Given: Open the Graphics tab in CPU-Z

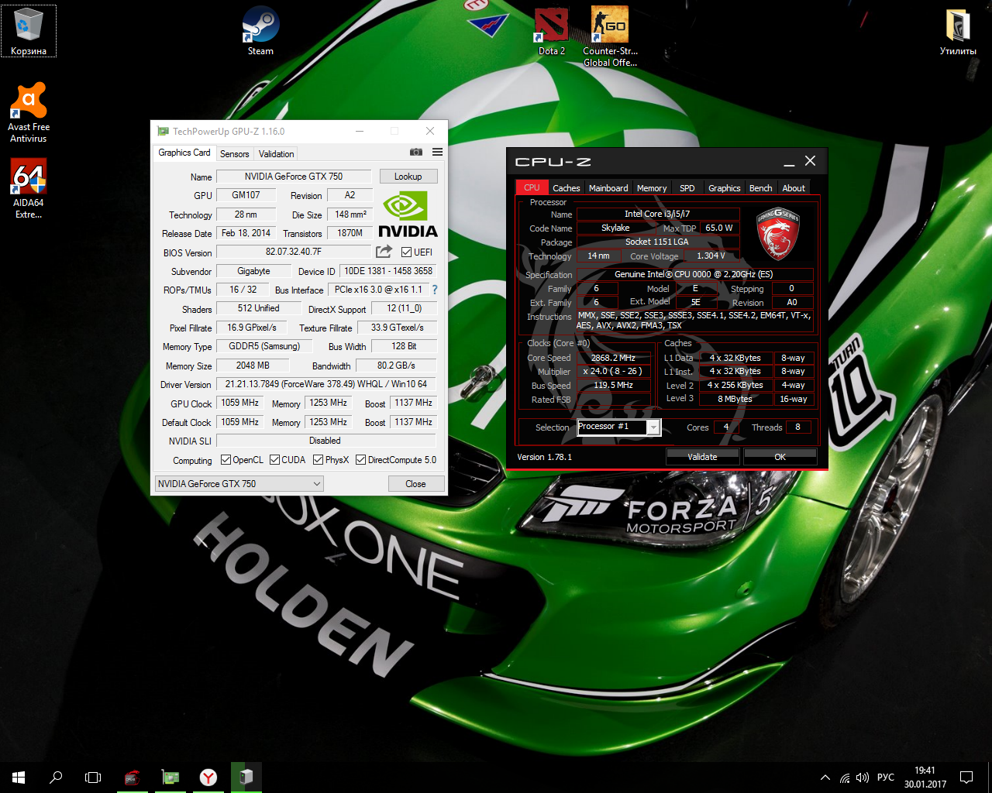Looking at the screenshot, I should coord(725,187).
